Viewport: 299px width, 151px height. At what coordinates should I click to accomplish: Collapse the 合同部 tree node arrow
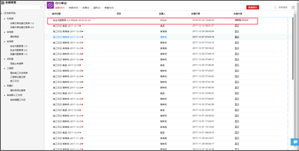pos(5,32)
